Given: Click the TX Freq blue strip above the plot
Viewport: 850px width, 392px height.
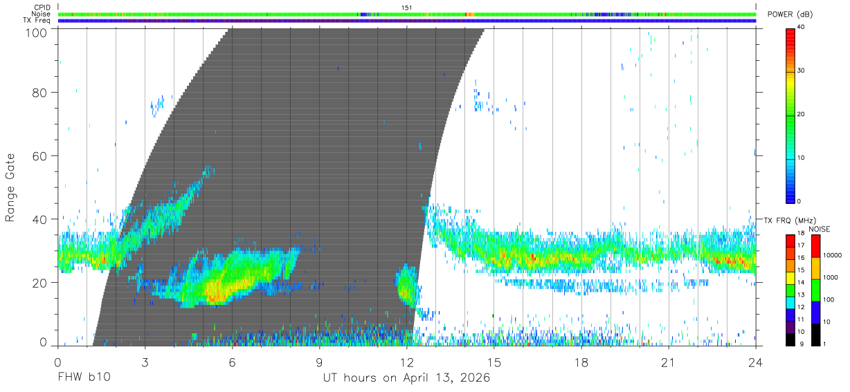Looking at the screenshot, I should pyautogui.click(x=406, y=21).
